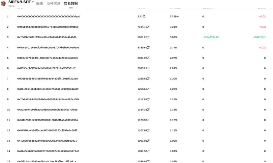Screen dimensions: 273x163
Task: Click the 1299.61万 holding amount
Action: [x=143, y=79]
